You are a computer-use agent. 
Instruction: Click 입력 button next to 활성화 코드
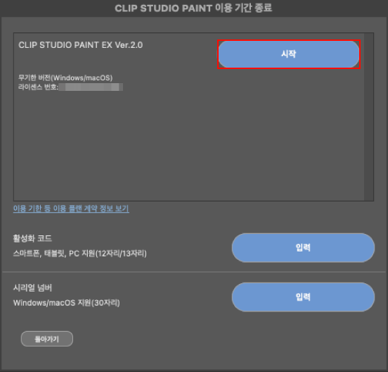pos(303,247)
